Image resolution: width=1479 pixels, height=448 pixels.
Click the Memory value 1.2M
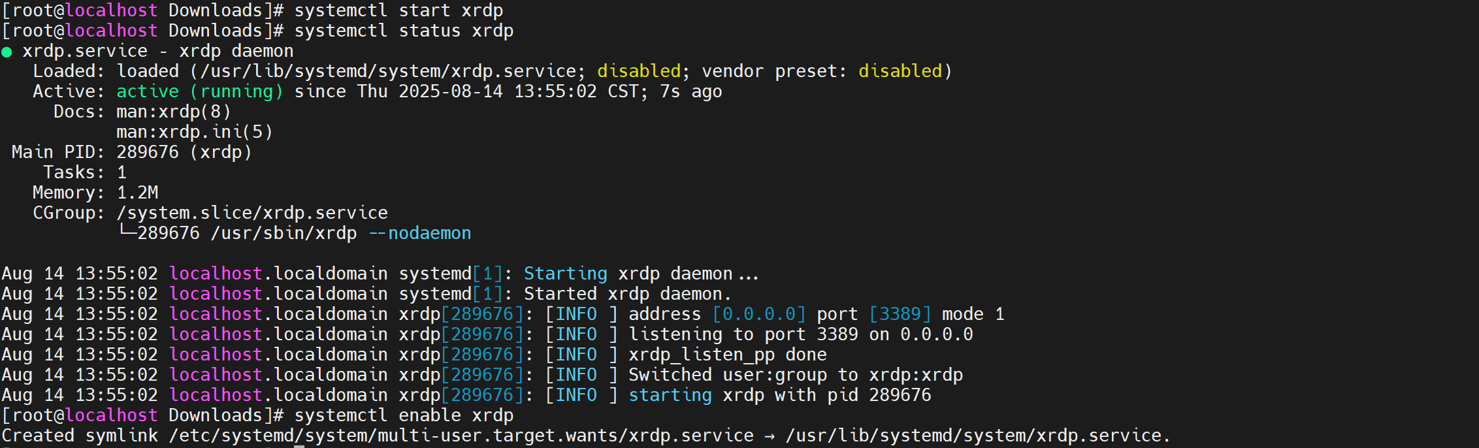click(137, 193)
